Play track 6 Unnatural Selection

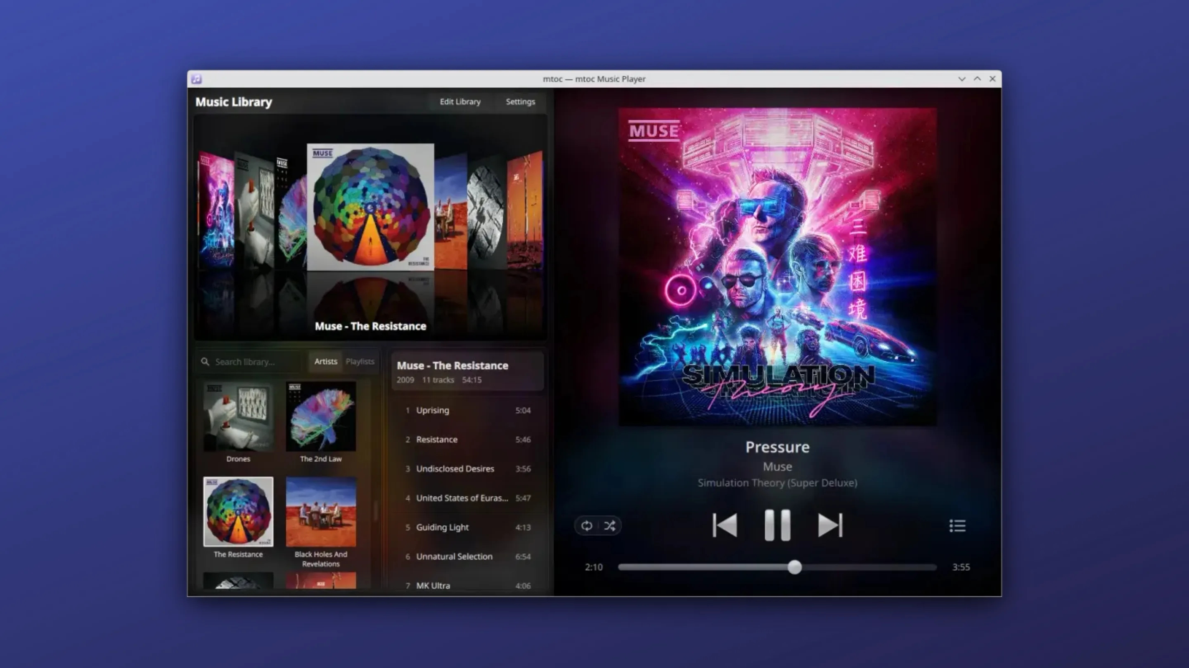coord(468,556)
